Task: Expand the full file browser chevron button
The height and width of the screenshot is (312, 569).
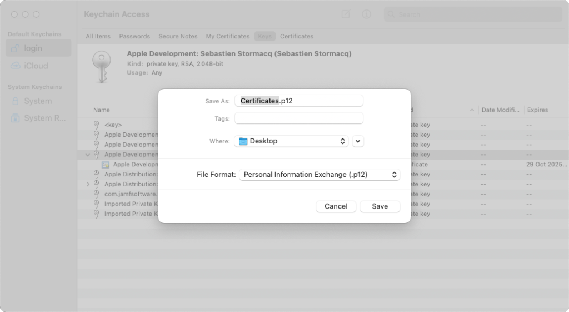Action: [358, 141]
